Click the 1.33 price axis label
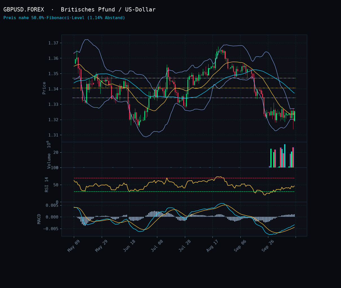 pyautogui.click(x=53, y=104)
